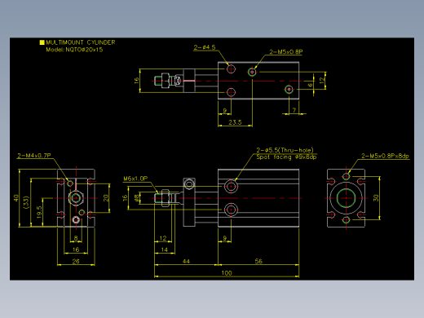Select the 23.5 dimension in top view

tap(235, 122)
